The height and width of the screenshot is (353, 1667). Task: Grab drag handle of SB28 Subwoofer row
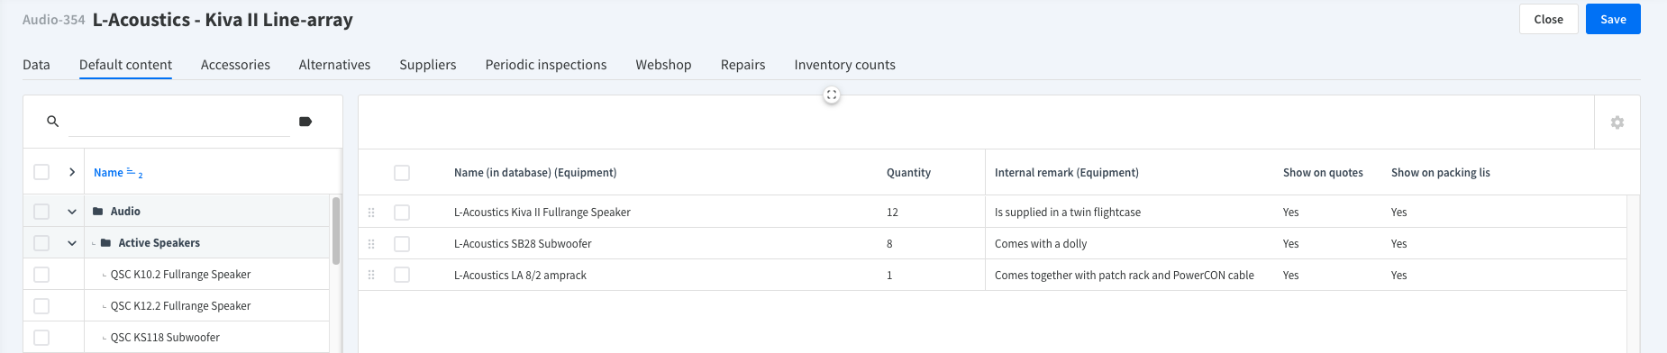click(371, 244)
